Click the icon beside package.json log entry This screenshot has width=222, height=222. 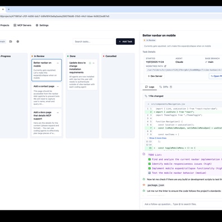tap(144, 185)
